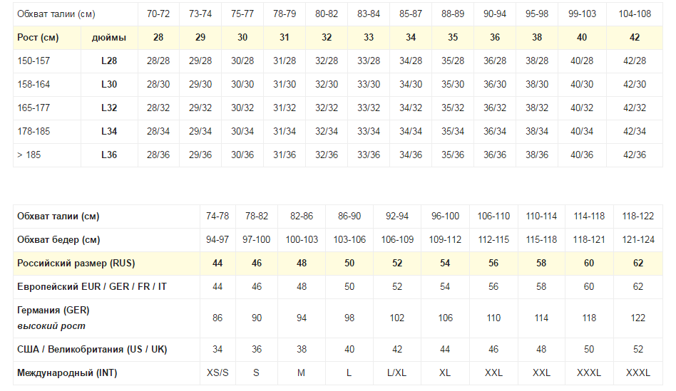Select Российский размер (RUS) row label
The width and height of the screenshot is (676, 391).
click(x=76, y=263)
